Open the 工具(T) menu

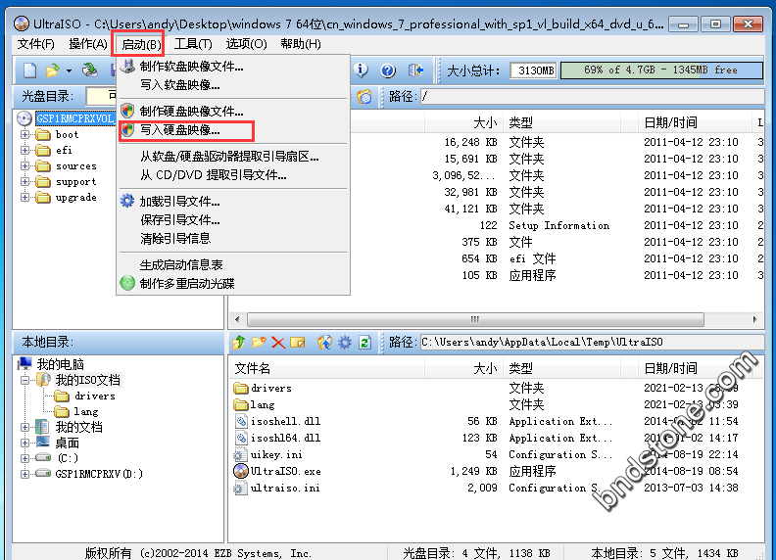tap(193, 44)
